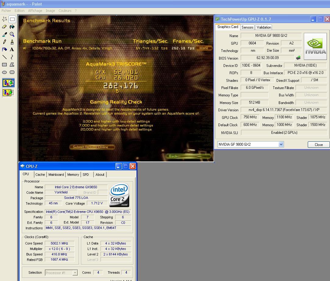Open the Image menu in Paint
330x281 pixels.
[50, 11]
